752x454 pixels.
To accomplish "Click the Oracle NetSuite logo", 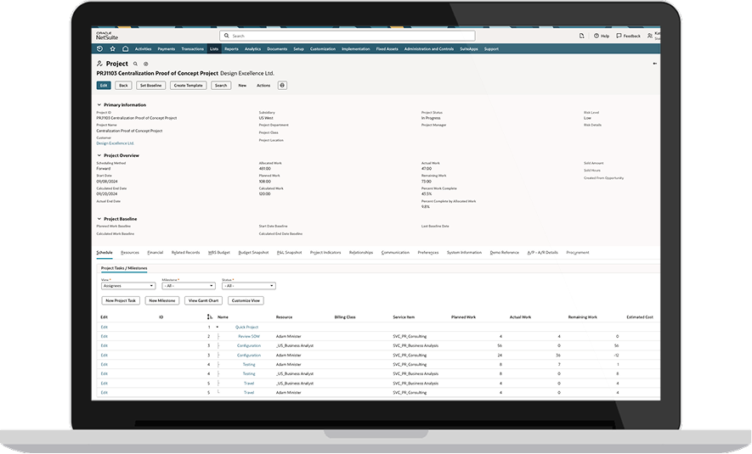I will tap(106, 36).
